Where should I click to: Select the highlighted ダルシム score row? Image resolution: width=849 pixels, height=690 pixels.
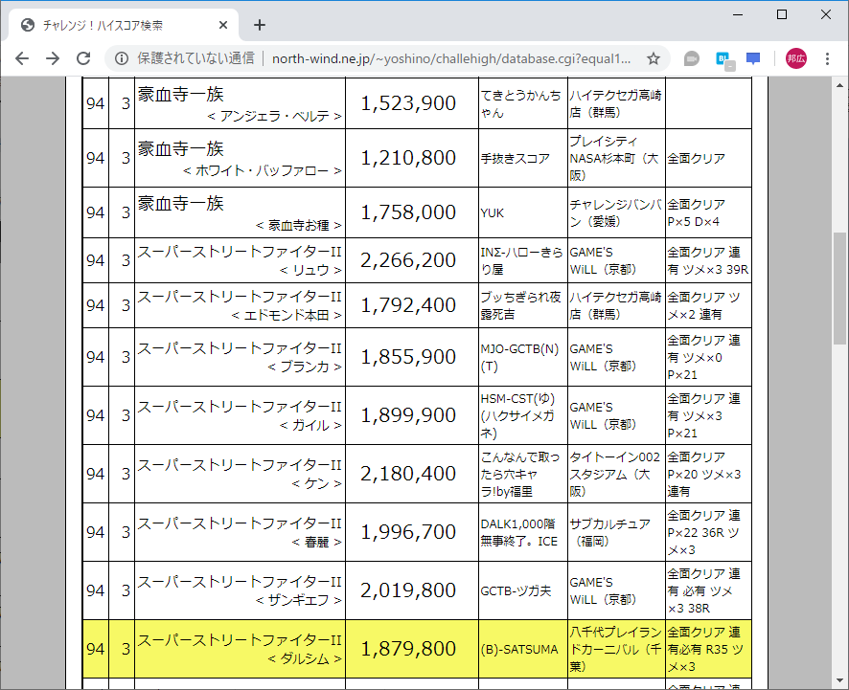pyautogui.click(x=410, y=649)
